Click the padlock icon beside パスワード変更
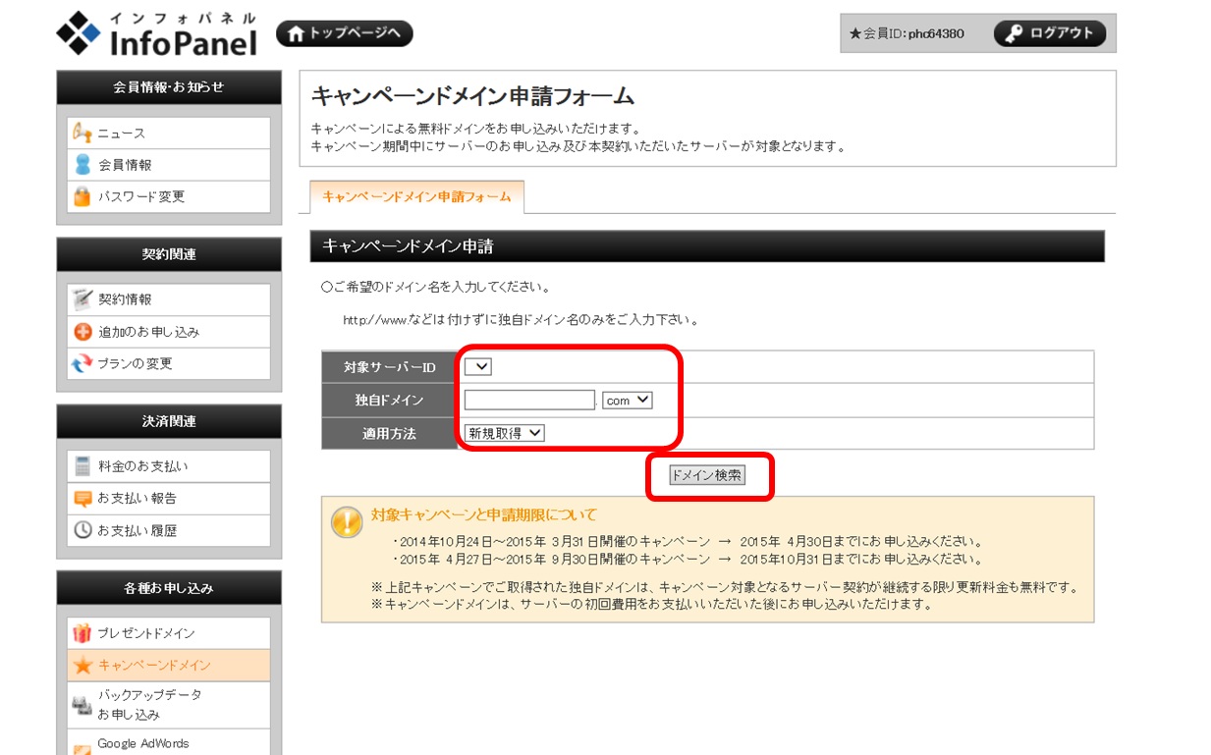 83,196
